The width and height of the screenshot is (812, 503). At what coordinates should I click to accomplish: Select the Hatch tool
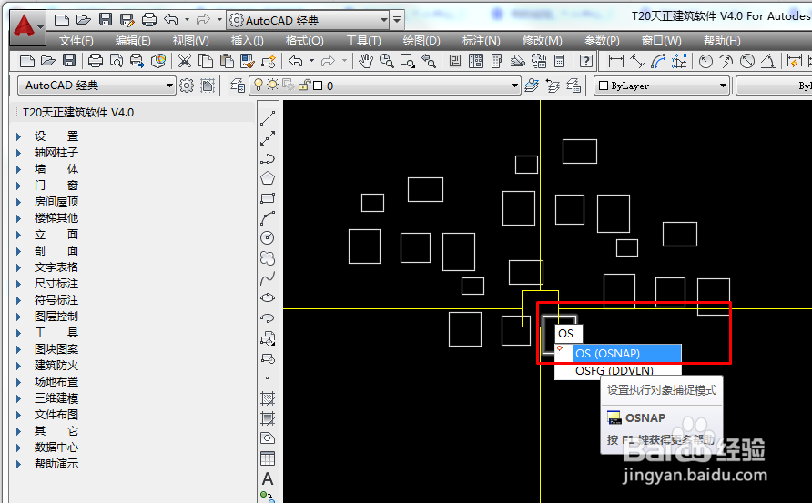[268, 398]
